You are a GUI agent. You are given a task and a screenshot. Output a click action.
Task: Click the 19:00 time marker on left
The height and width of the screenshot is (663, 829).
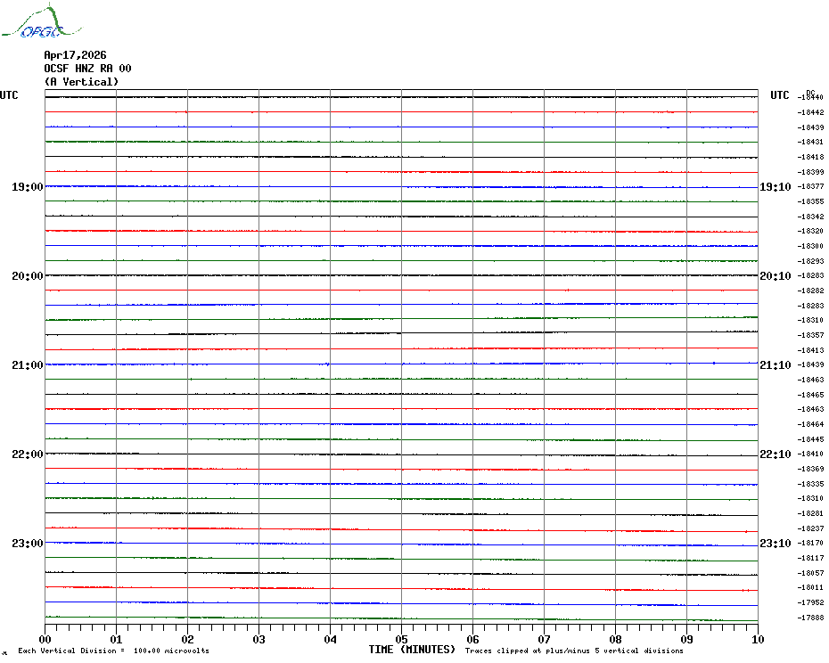coord(27,187)
